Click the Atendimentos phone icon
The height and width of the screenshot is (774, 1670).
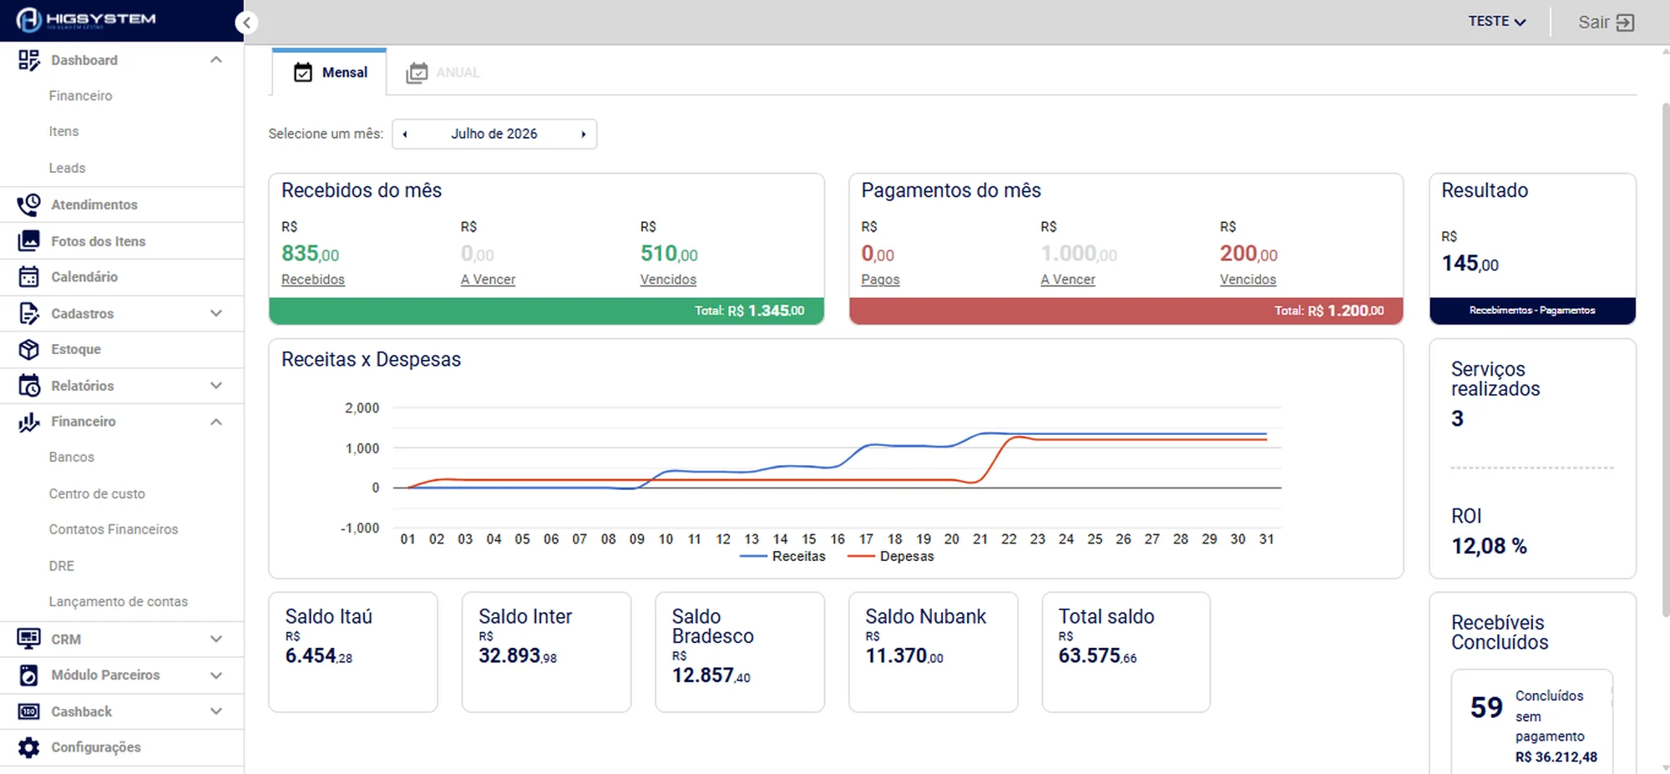(x=28, y=205)
